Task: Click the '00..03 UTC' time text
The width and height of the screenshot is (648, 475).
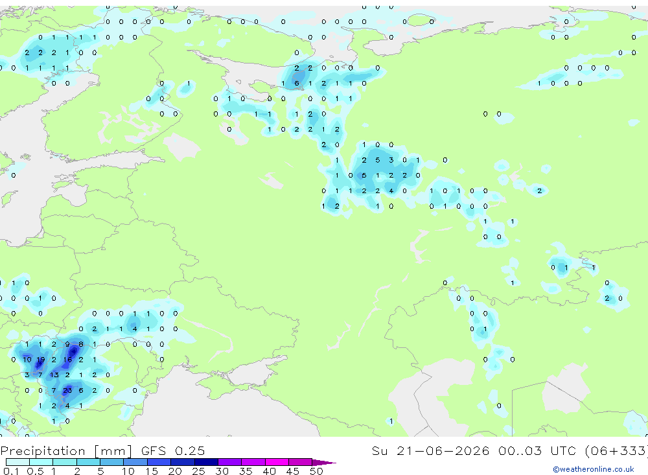Action: (538, 450)
